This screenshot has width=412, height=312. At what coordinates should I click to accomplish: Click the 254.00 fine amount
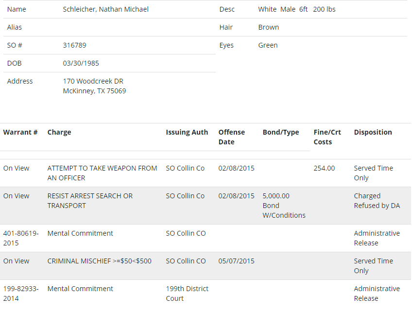coord(324,168)
